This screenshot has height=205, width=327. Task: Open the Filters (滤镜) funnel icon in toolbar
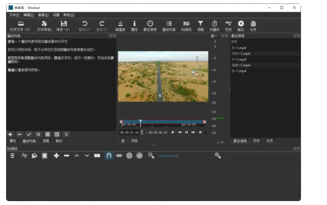200,24
